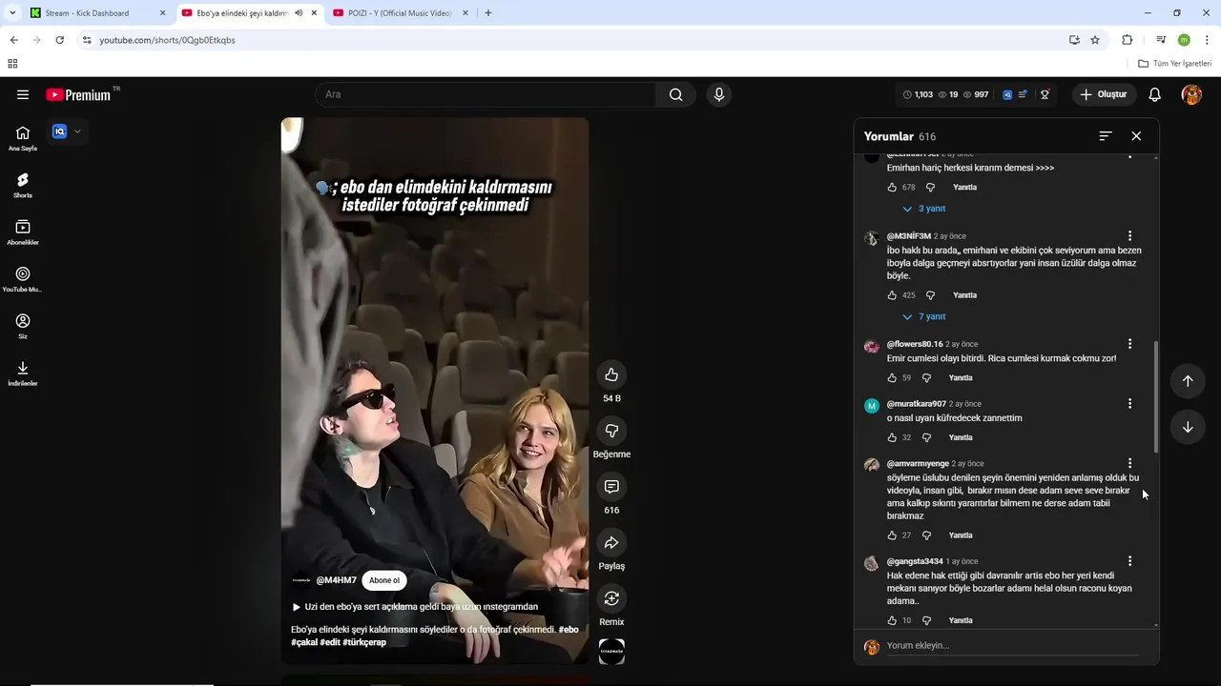1221x686 pixels.
Task: Open YouTube Music in the sidebar
Action: 23,279
